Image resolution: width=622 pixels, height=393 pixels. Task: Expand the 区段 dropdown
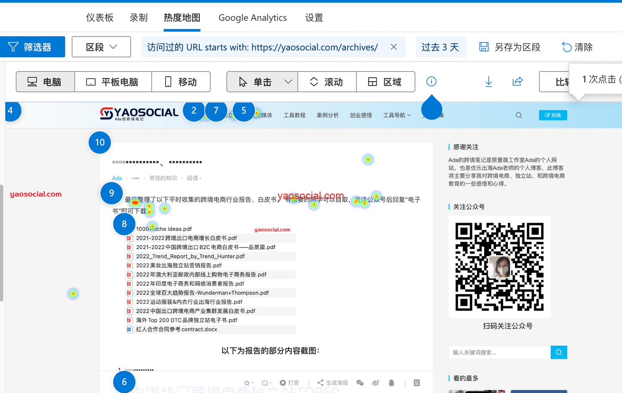(x=101, y=47)
